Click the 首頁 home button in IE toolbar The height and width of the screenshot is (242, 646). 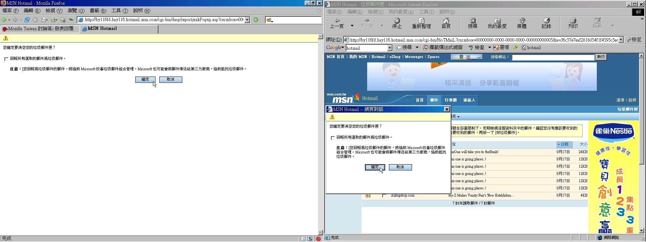click(x=446, y=24)
